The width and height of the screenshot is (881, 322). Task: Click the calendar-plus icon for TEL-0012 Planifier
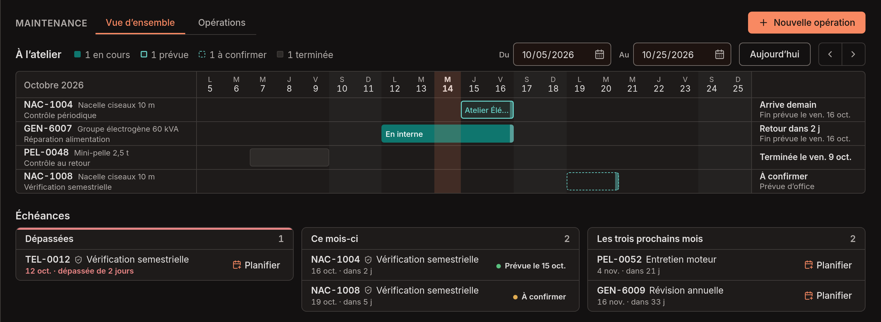pyautogui.click(x=237, y=265)
